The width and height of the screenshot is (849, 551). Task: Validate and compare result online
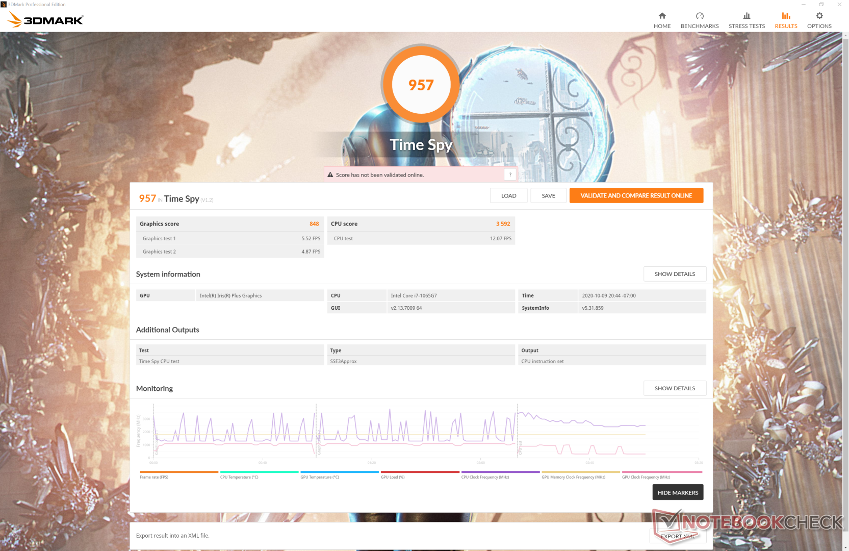(636, 196)
